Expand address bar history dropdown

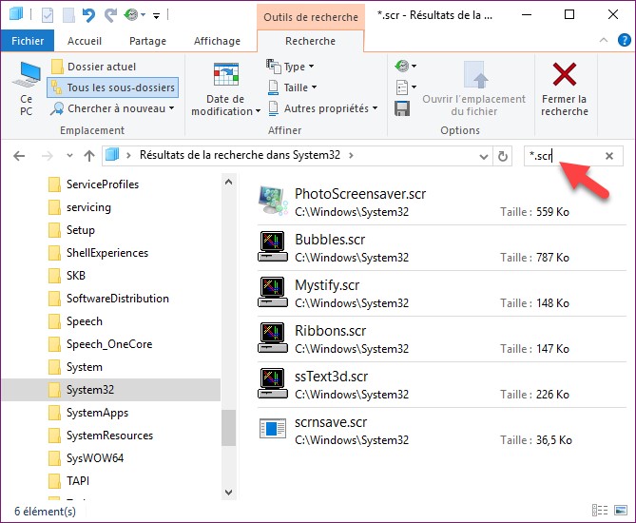click(484, 156)
